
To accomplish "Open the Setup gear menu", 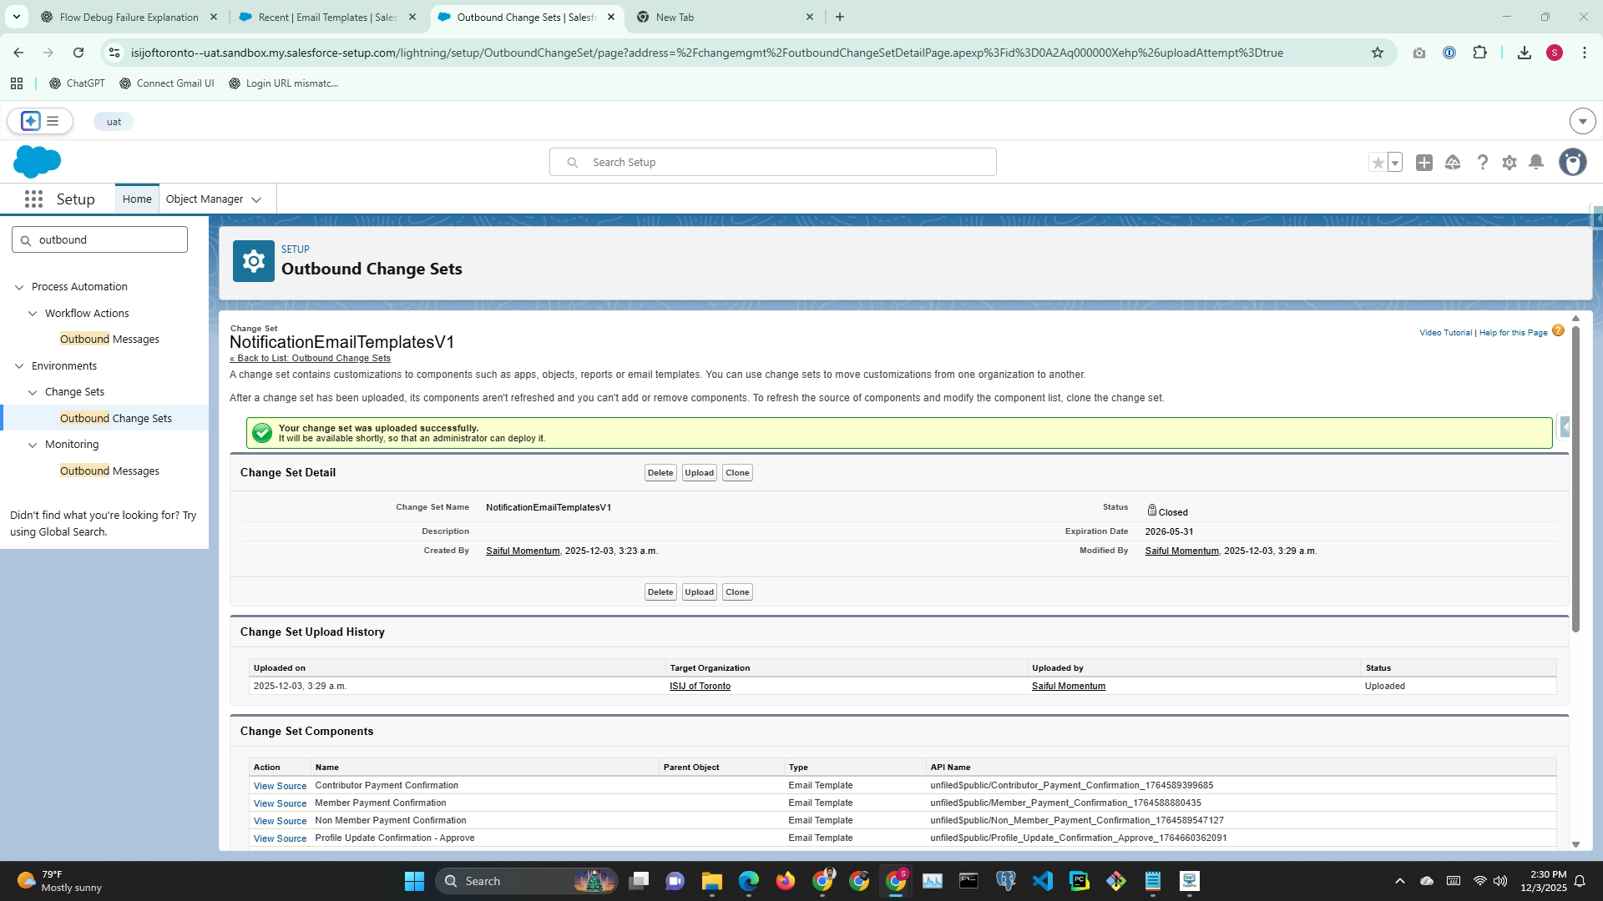I will pyautogui.click(x=1509, y=163).
